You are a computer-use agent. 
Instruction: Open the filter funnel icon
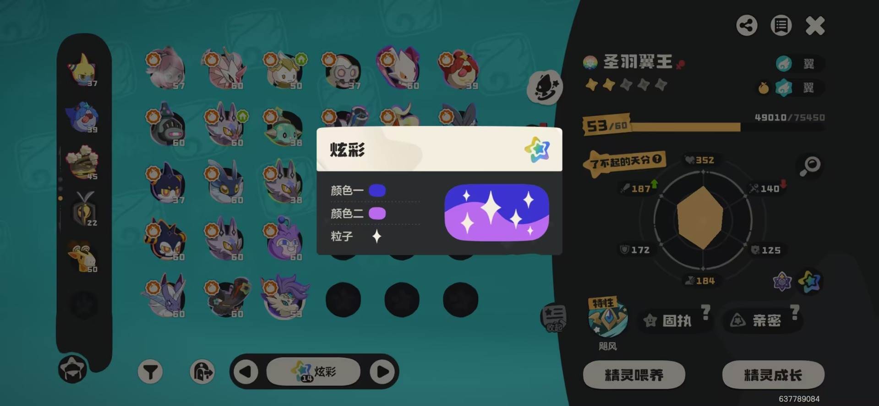[150, 371]
